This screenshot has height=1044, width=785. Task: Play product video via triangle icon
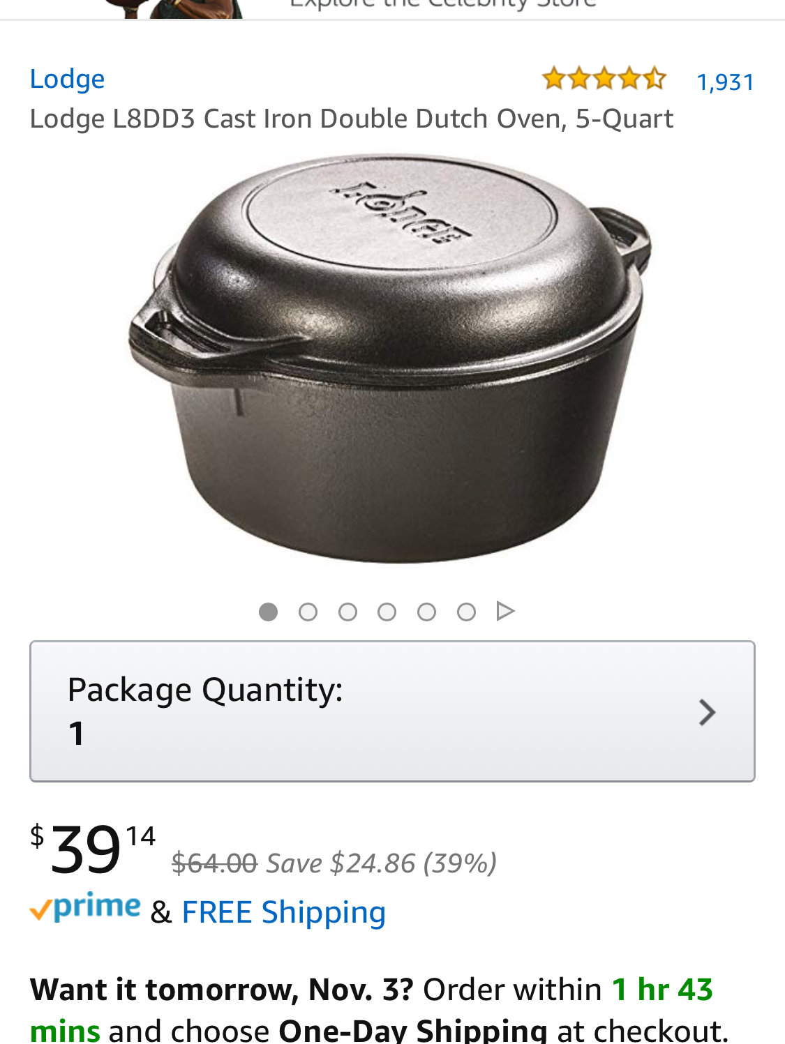(x=505, y=611)
